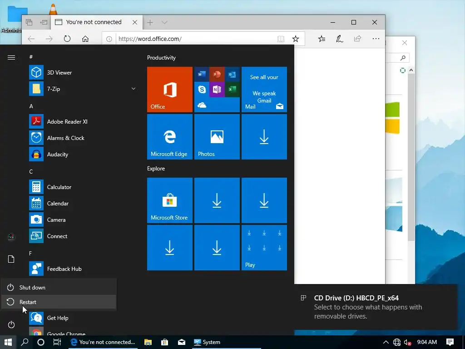Click the muted volume tray icon
This screenshot has height=349, width=465.
(407, 342)
